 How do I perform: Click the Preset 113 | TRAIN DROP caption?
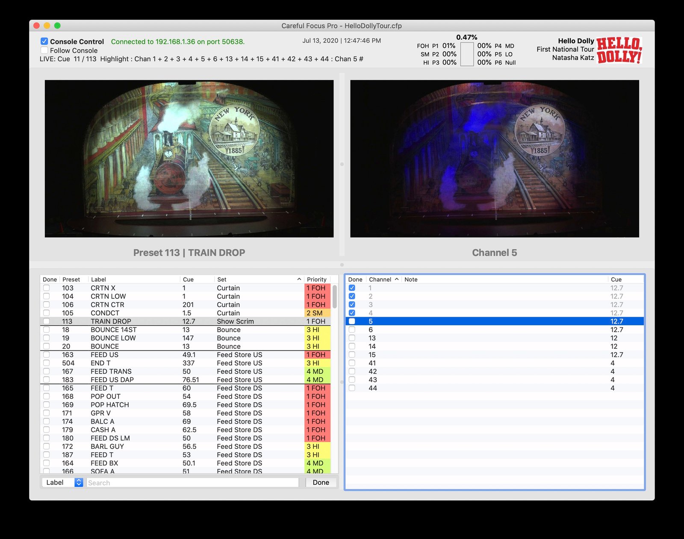(x=189, y=253)
